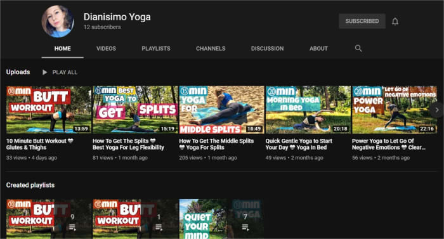
Task: Click the Uploads section heading
Action: pos(18,72)
